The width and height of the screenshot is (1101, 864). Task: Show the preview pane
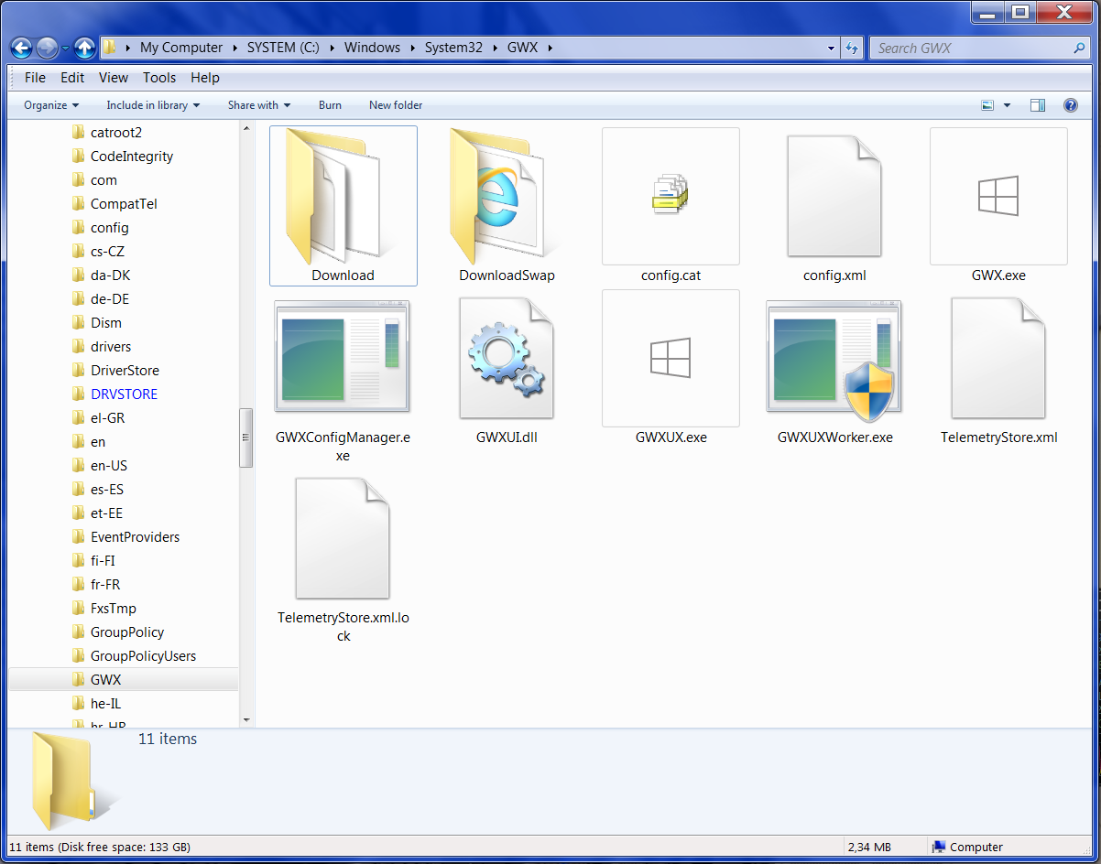pos(1038,105)
